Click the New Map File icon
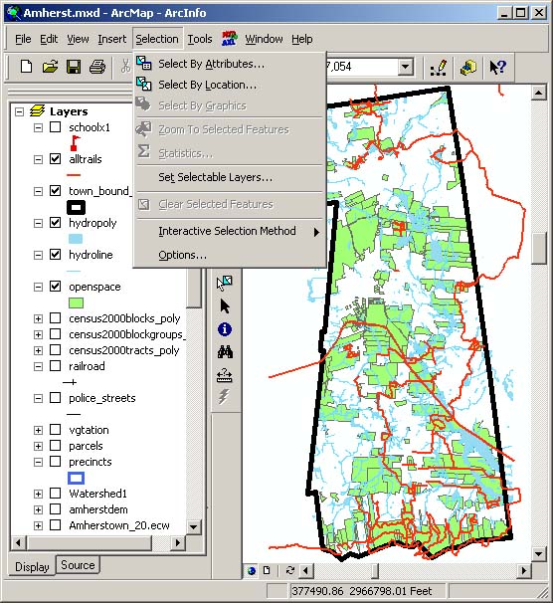Screen dimensions: 553x603 click(26, 67)
